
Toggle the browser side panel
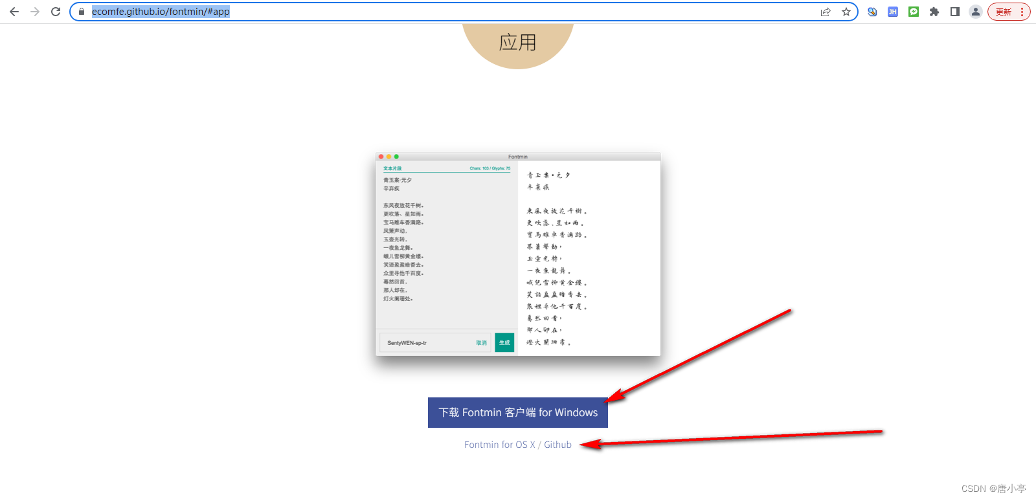pyautogui.click(x=955, y=12)
